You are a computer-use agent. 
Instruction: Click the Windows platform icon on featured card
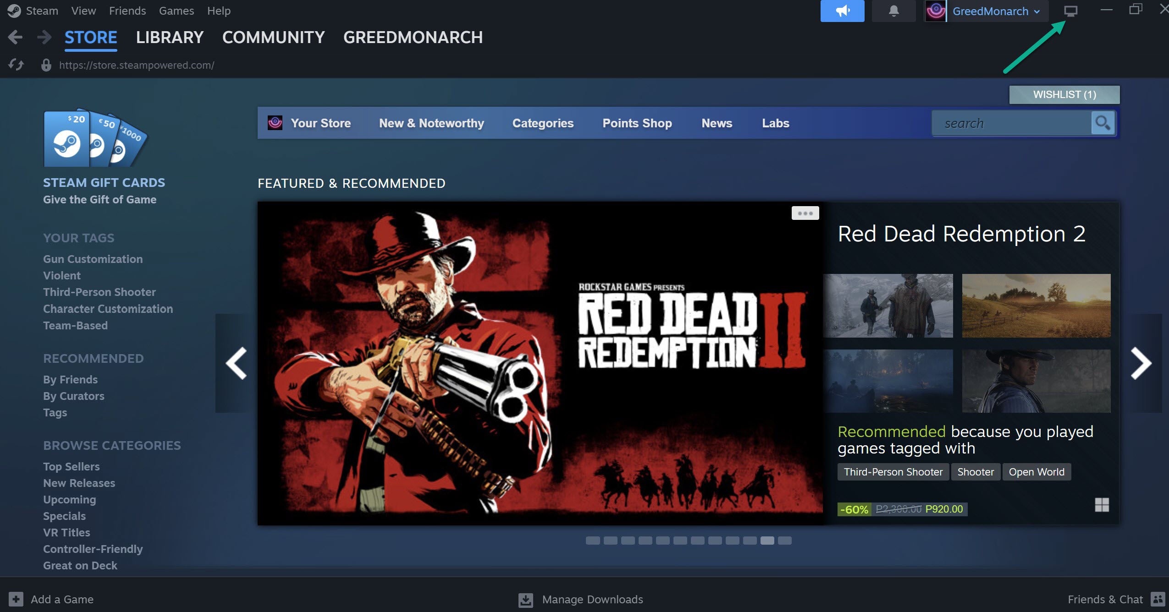point(1102,505)
